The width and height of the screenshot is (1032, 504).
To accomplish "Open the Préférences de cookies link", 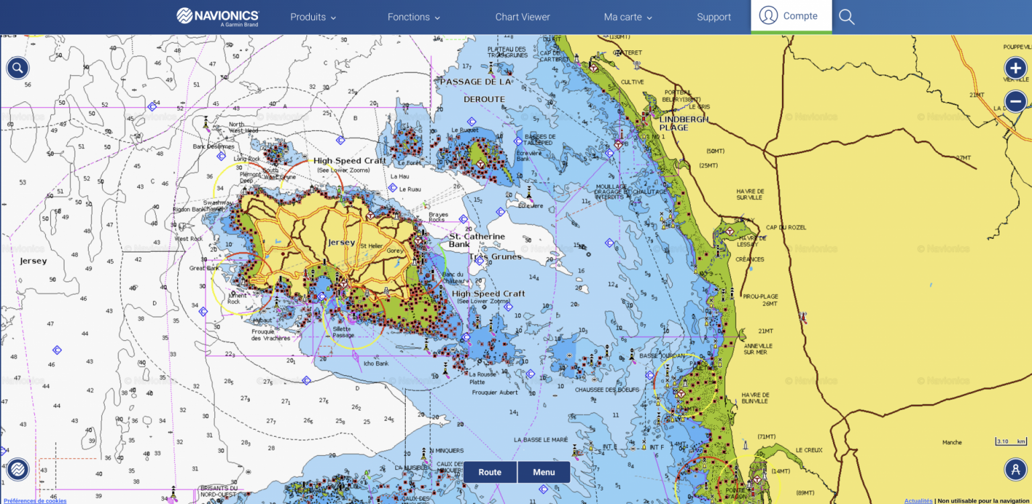I will point(34,501).
